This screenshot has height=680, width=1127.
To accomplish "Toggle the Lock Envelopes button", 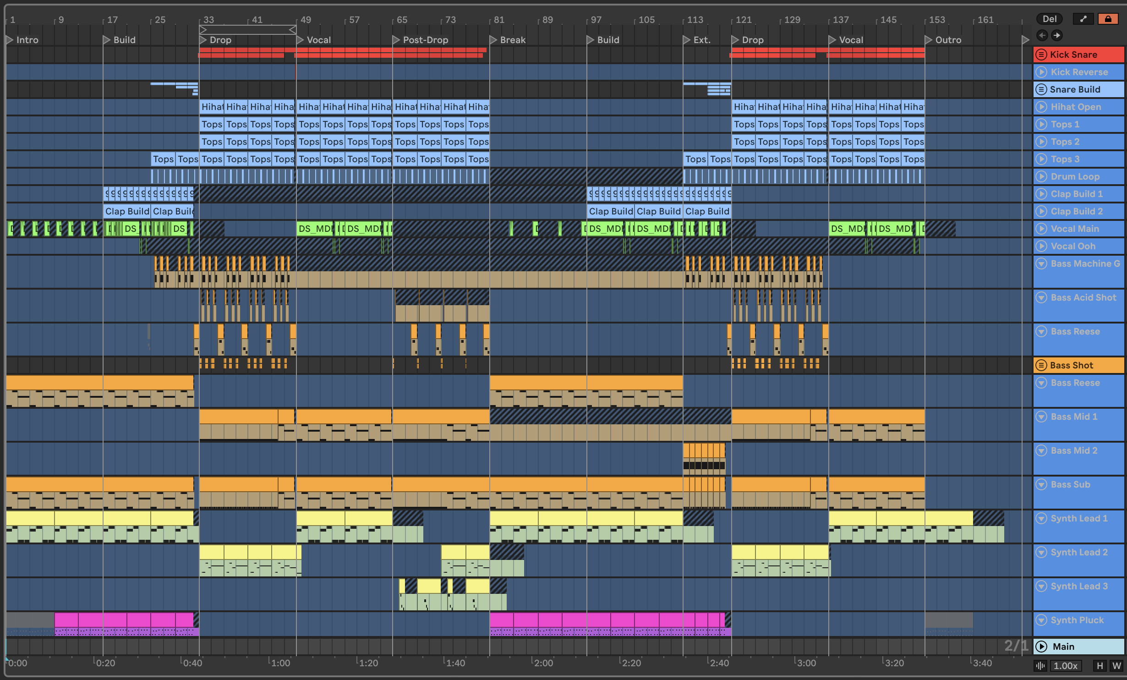I will pos(1108,19).
